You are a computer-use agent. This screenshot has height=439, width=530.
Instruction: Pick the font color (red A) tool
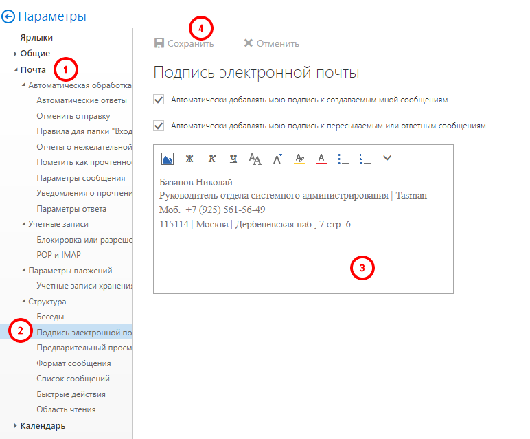(x=321, y=159)
